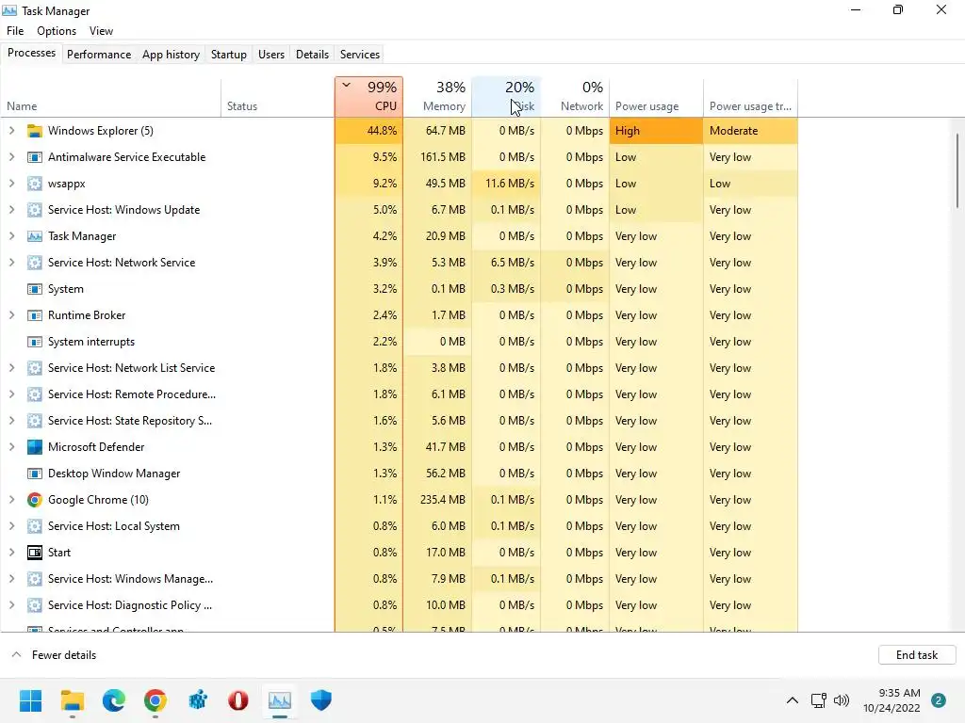This screenshot has height=723, width=965.
Task: Select the Service Host: Remote Procedure row
Action: click(399, 394)
